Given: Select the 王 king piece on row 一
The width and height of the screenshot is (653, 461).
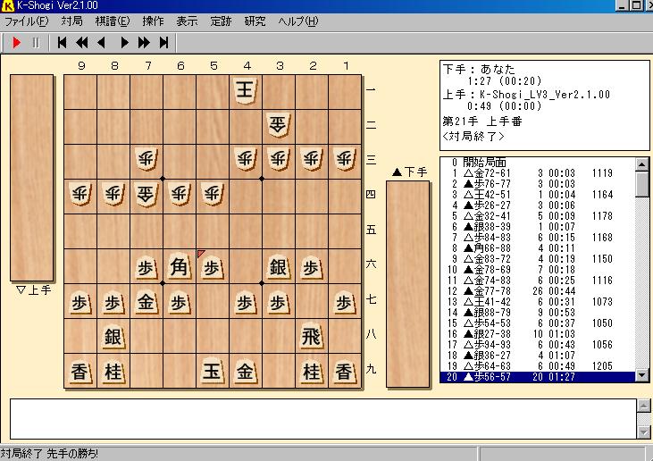Looking at the screenshot, I should click(x=246, y=91).
